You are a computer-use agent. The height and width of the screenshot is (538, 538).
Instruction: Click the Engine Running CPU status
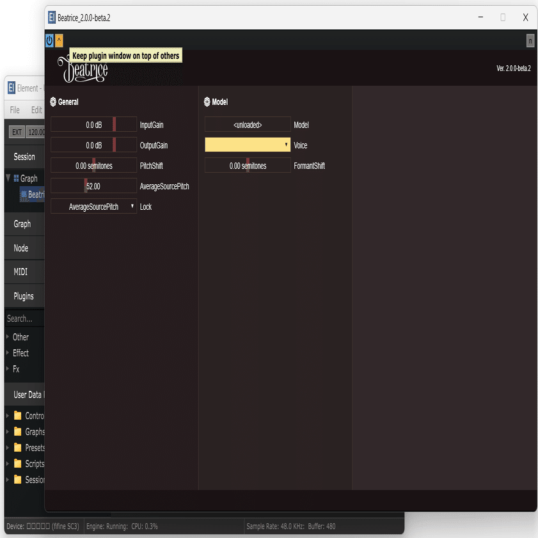122,526
